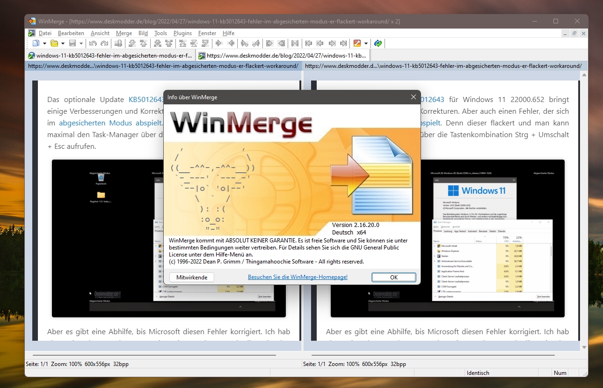
Task: Click the Mitwirkende button
Action: [x=192, y=277]
